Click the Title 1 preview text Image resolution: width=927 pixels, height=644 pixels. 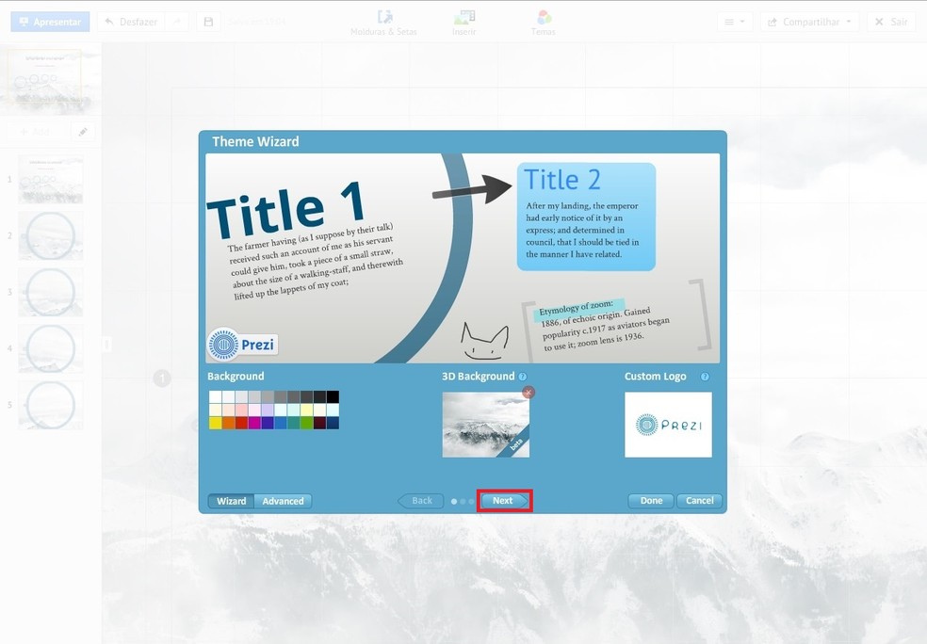tap(286, 210)
